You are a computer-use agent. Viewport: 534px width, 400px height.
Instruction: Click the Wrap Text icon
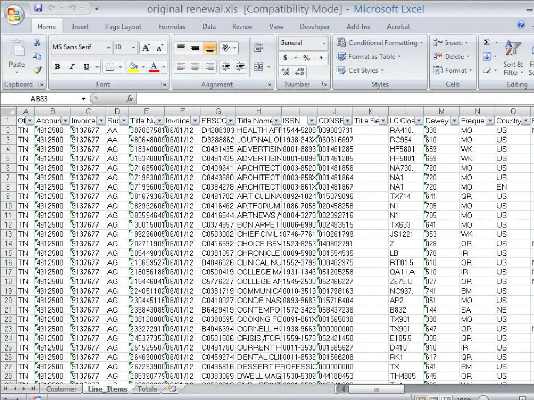click(259, 47)
